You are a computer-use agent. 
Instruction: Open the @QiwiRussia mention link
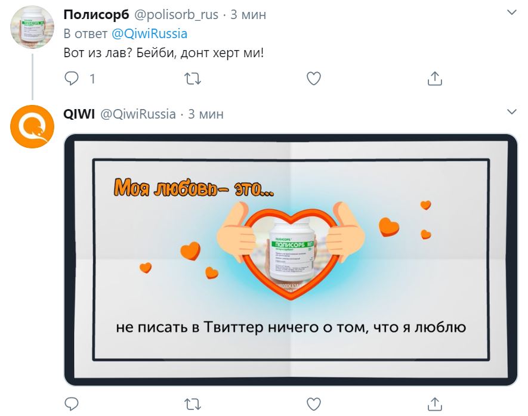[149, 33]
